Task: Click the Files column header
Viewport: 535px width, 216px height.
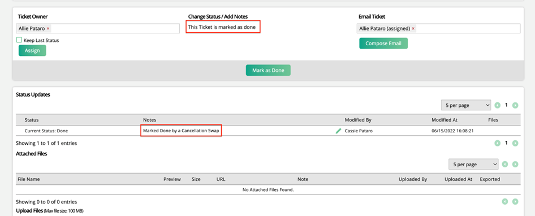Action: [493, 120]
